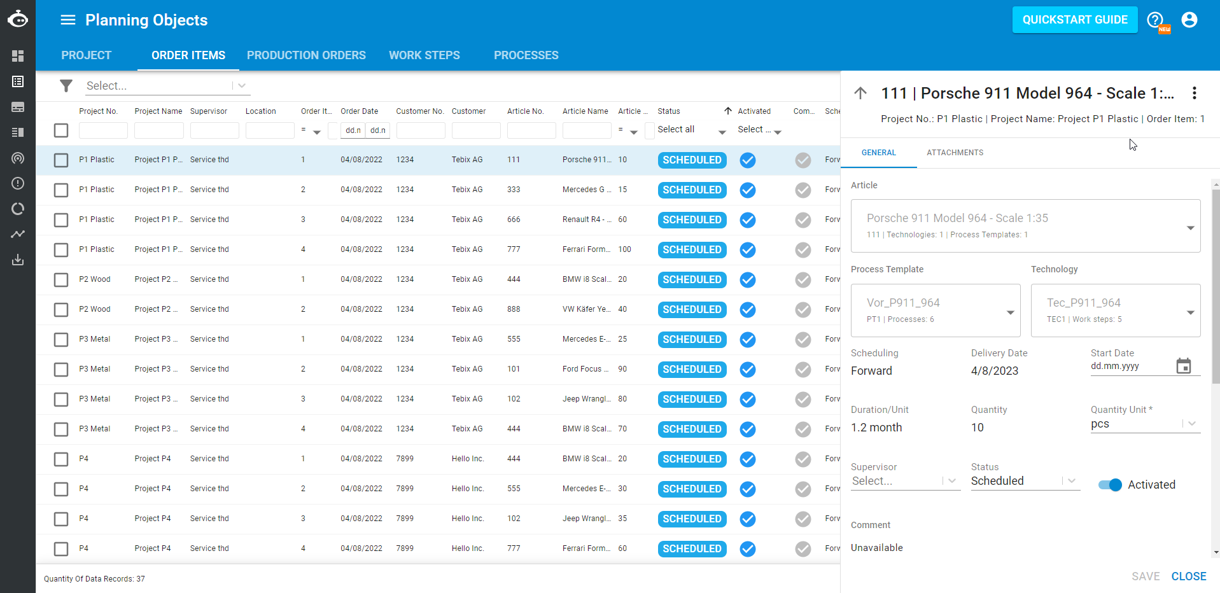Expand the Process Template Vor_P911_964 dropdown
This screenshot has width=1220, height=593.
point(1011,312)
